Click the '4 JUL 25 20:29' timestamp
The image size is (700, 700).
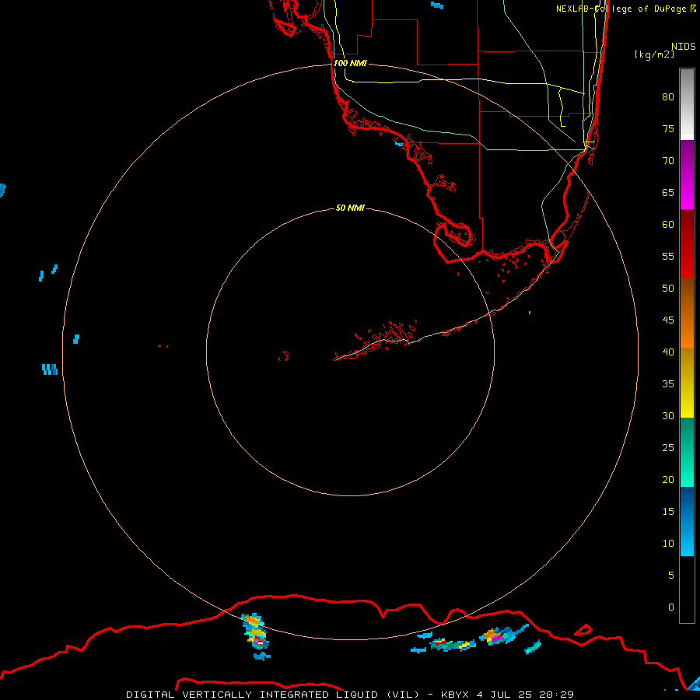[524, 695]
